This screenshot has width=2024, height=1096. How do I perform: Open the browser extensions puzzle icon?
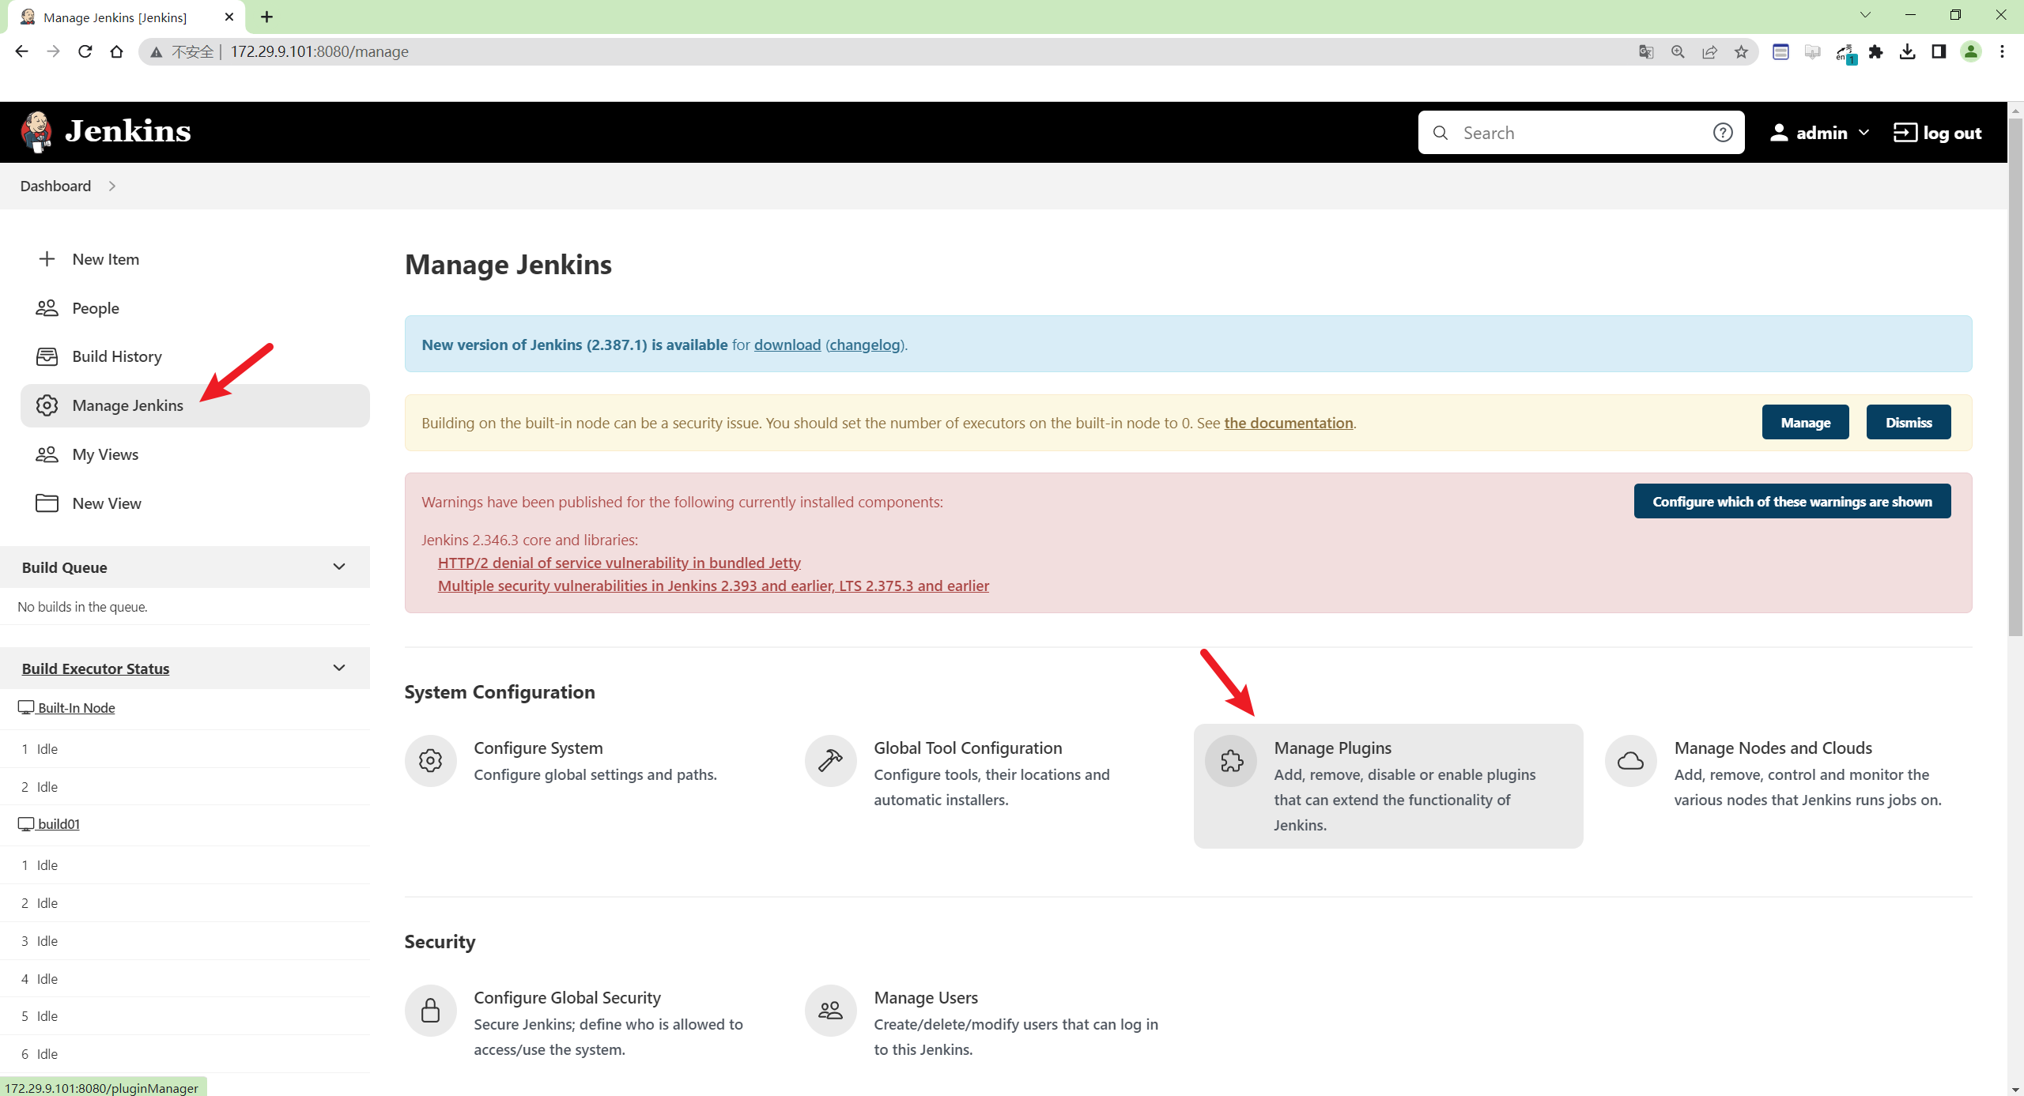pyautogui.click(x=1875, y=52)
